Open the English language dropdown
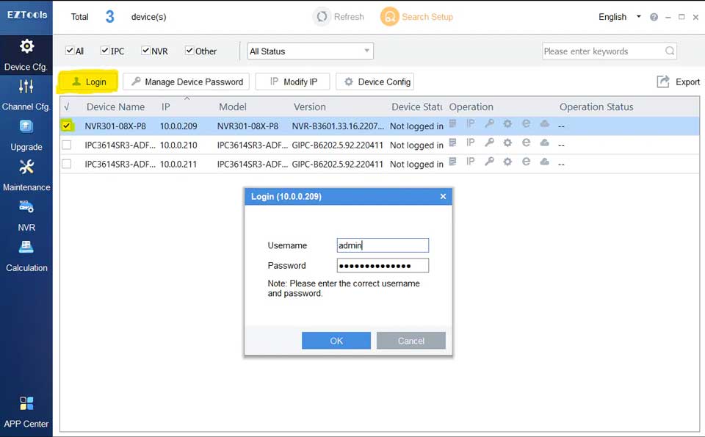This screenshot has width=705, height=437. [x=619, y=17]
